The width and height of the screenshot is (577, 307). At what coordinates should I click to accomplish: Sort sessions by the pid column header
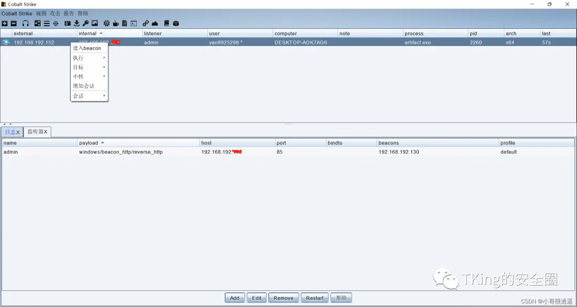[486, 34]
